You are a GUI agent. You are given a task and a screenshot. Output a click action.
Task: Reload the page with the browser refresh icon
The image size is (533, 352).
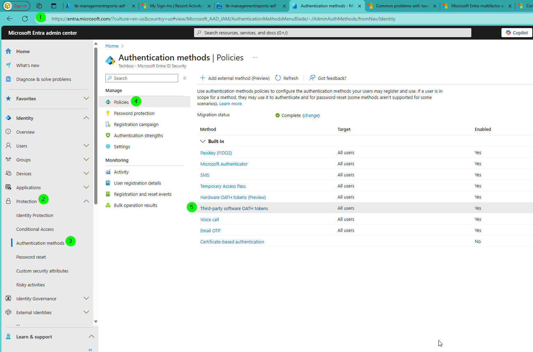[x=25, y=19]
